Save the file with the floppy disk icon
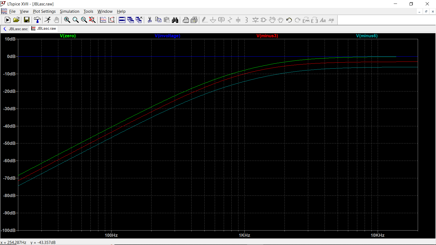 [x=26, y=20]
